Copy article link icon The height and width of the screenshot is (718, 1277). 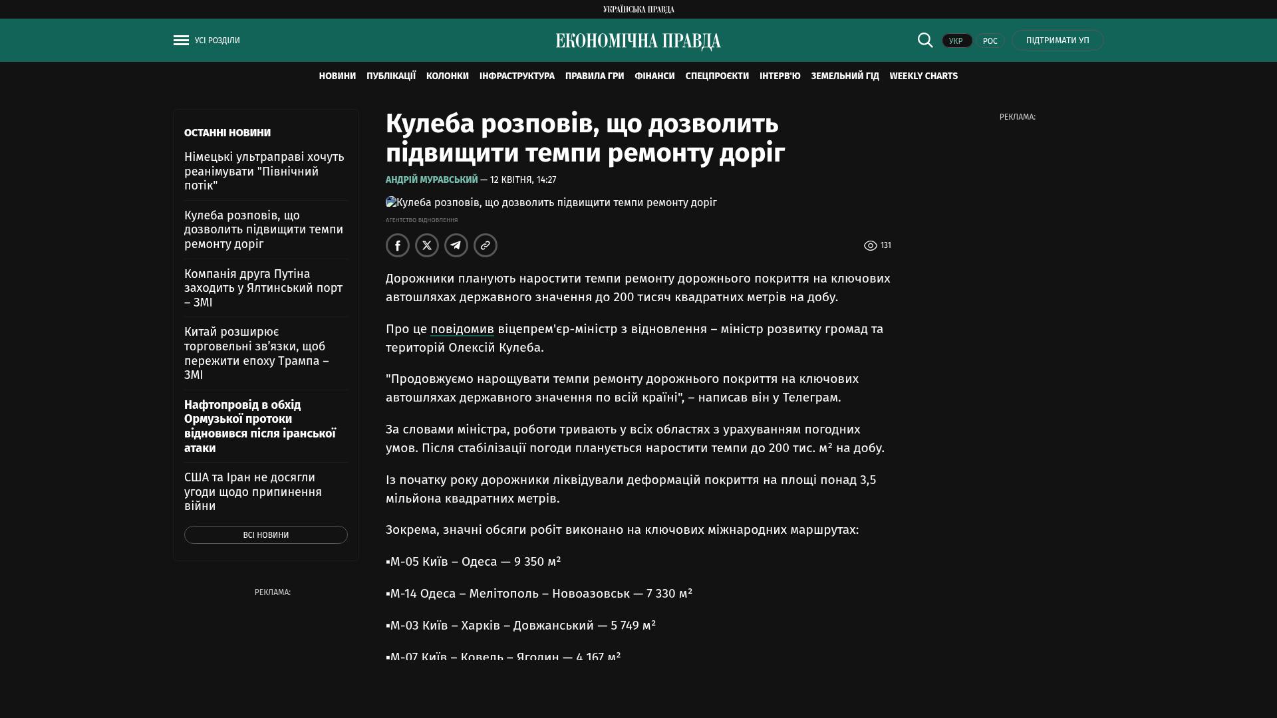tap(486, 245)
